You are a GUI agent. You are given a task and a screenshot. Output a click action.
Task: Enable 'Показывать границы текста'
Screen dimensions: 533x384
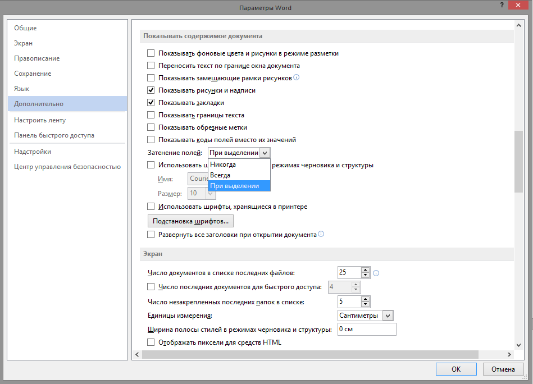[x=151, y=115]
